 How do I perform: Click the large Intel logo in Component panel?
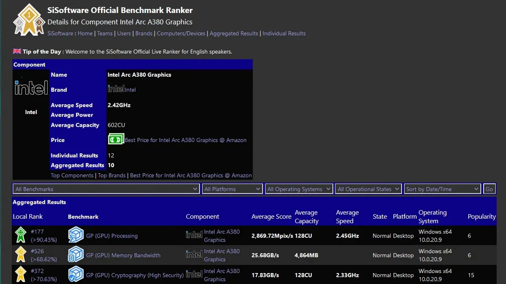click(31, 88)
